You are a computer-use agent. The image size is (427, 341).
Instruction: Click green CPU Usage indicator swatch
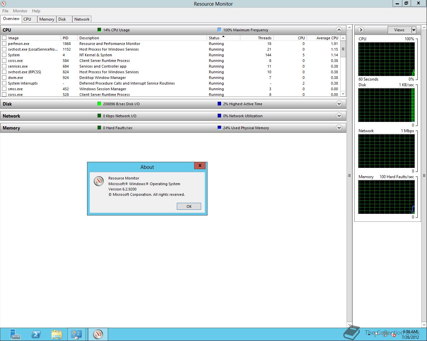[x=99, y=30]
